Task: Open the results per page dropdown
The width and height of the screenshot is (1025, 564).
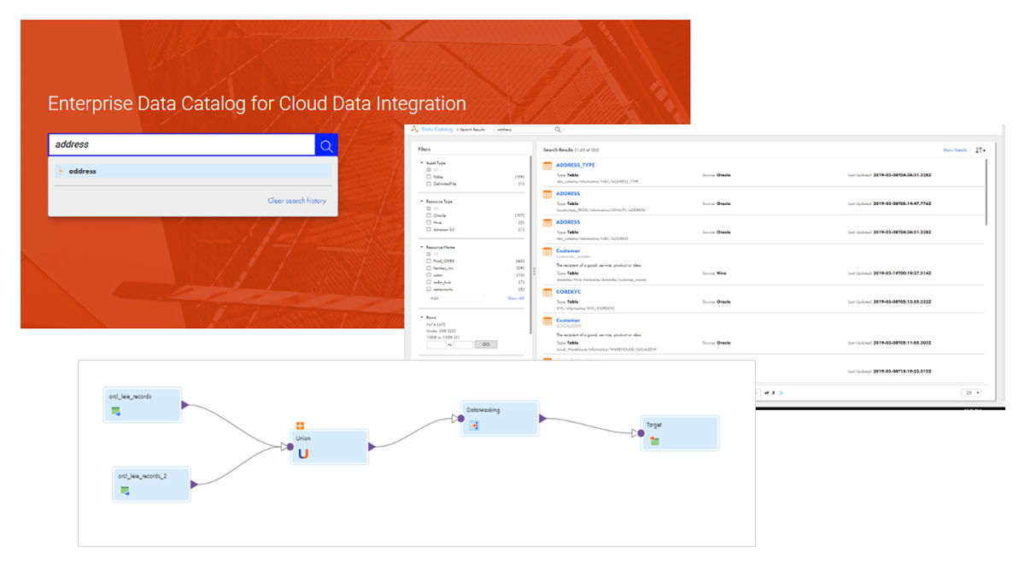Action: 971,393
